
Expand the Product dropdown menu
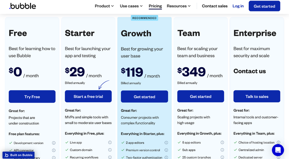coord(104,6)
